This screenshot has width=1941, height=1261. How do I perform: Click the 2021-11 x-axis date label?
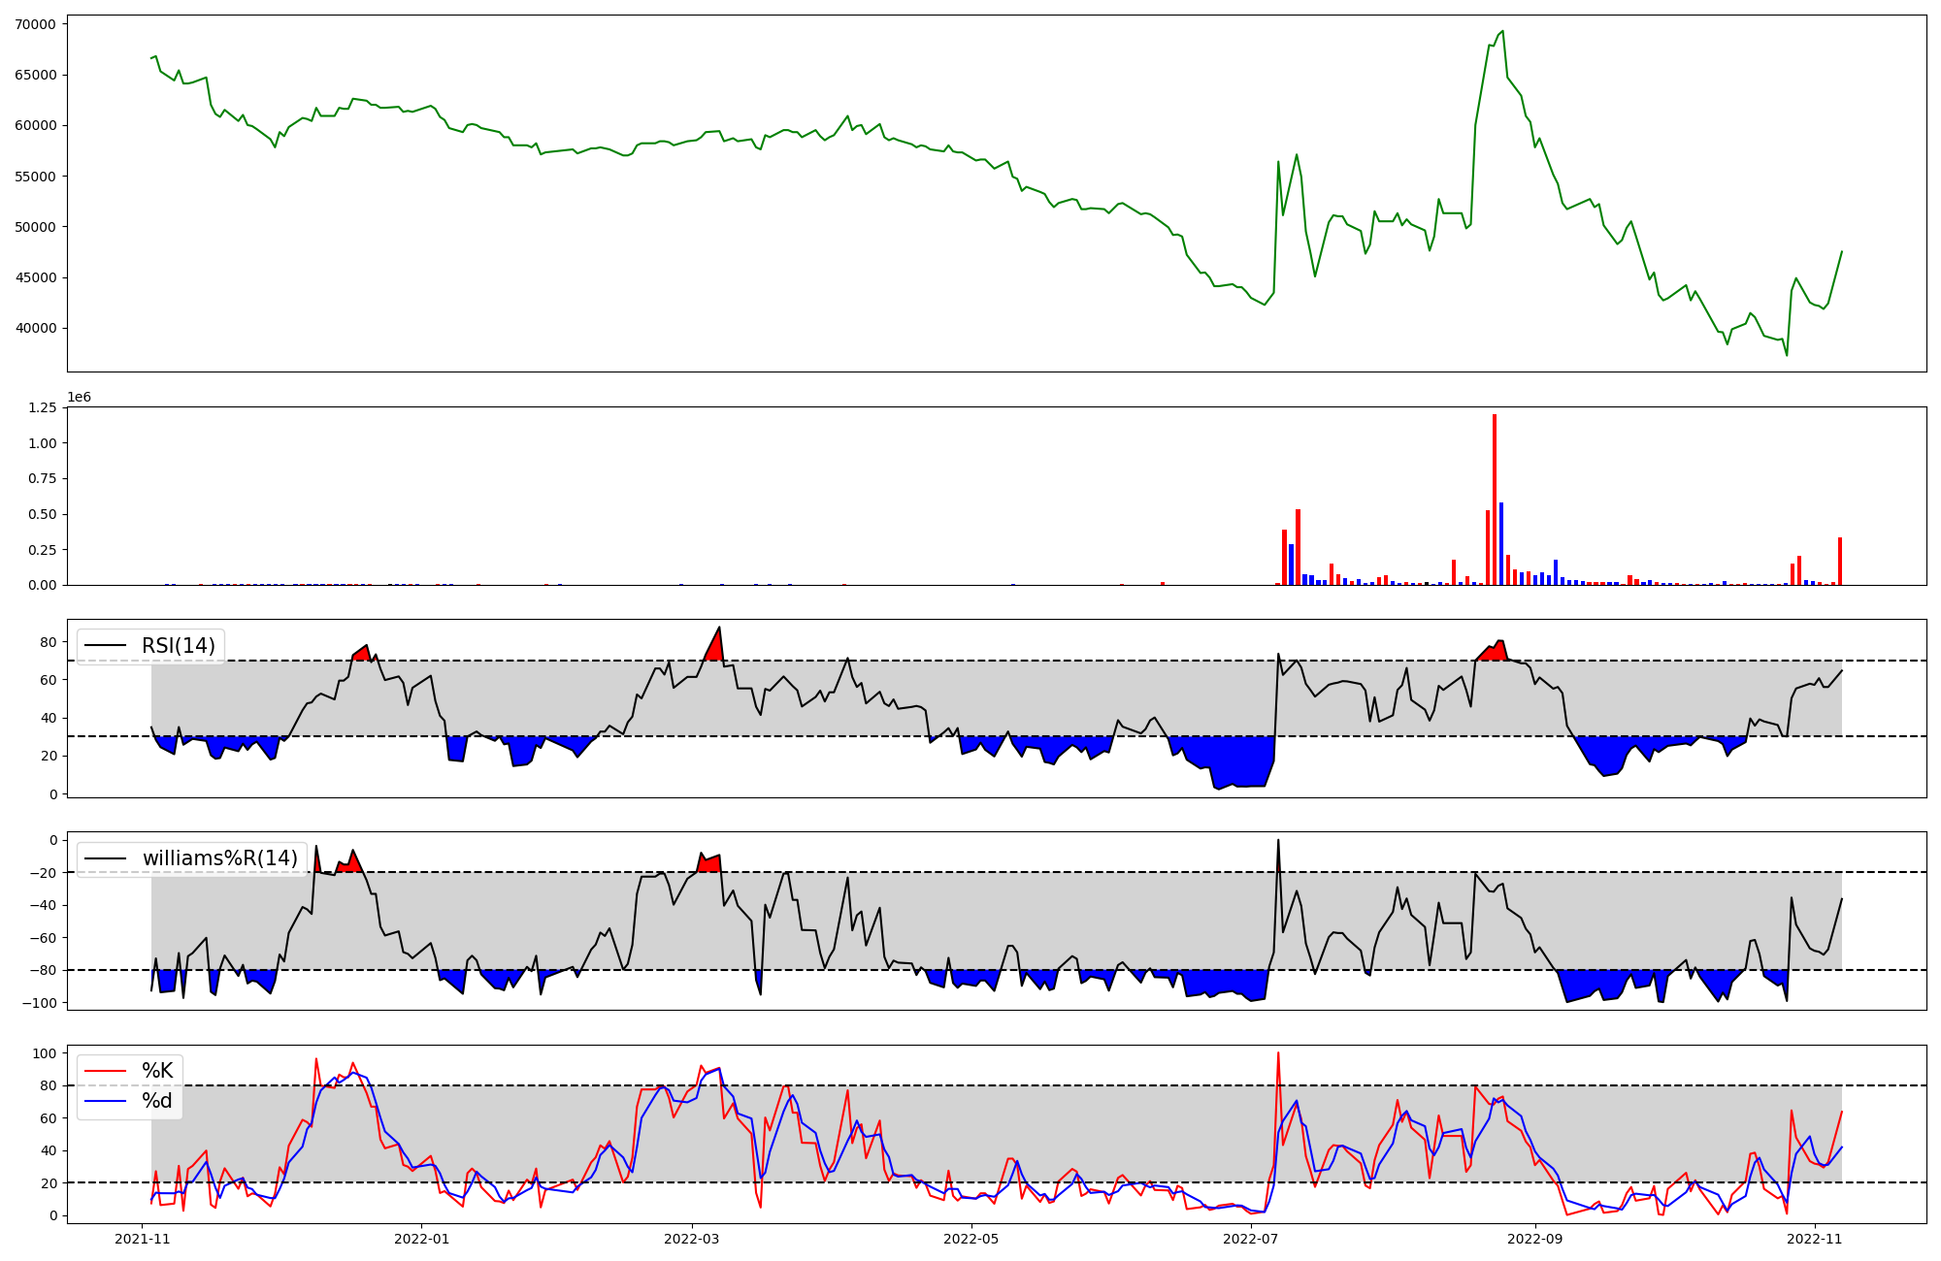143,1239
